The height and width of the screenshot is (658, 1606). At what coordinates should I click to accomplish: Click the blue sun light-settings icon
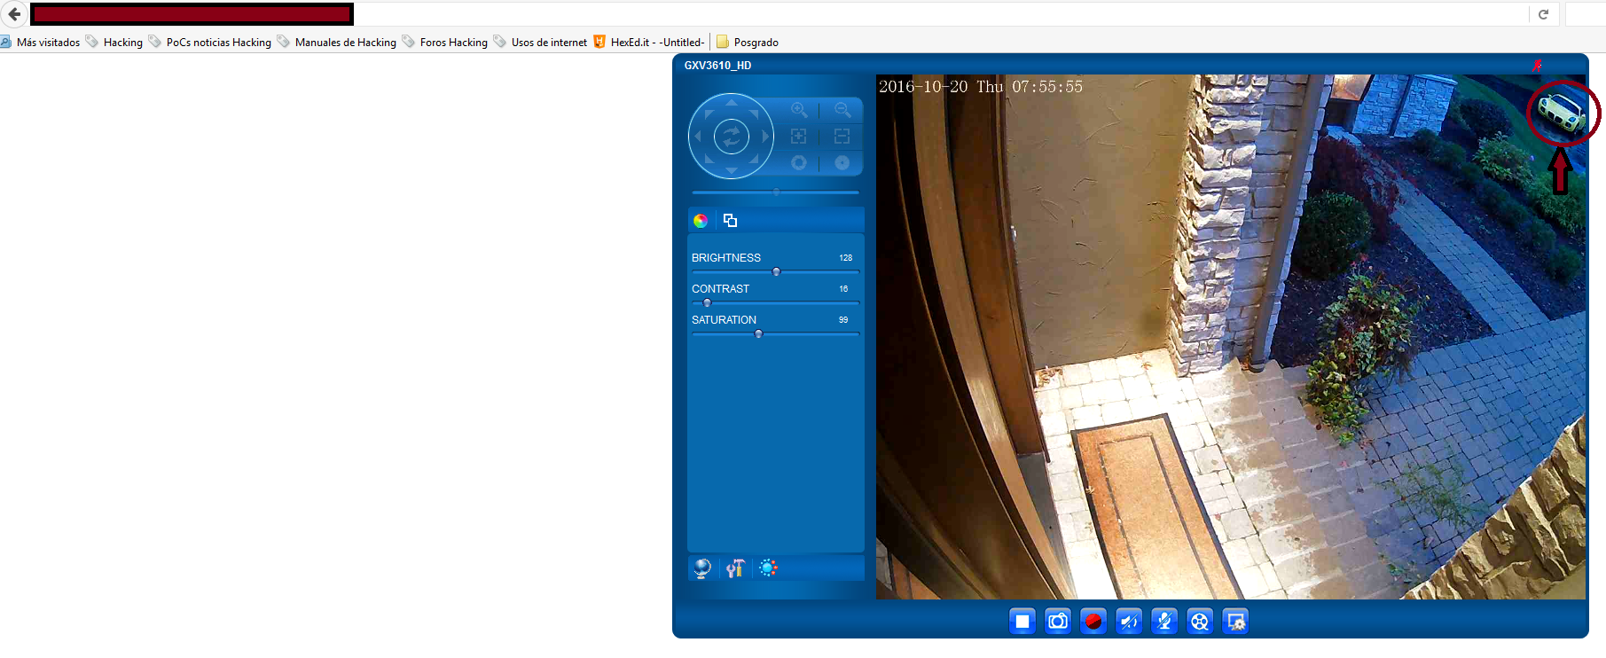tap(768, 568)
